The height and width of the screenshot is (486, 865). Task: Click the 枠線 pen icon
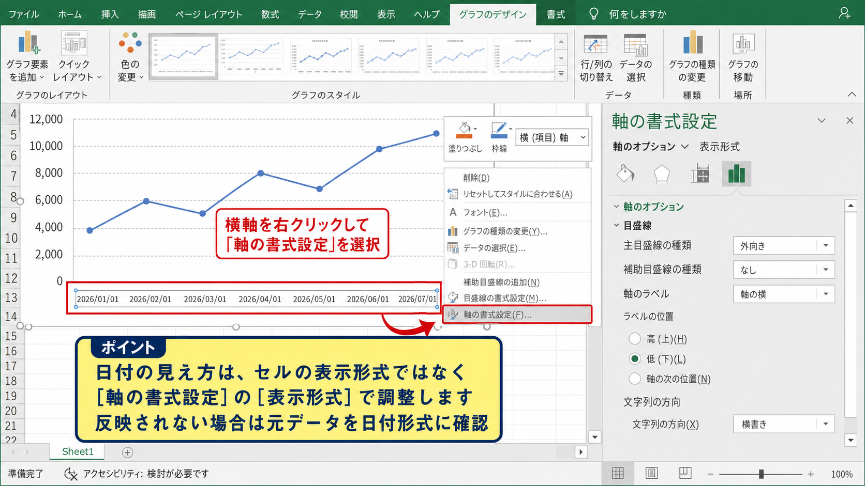coord(499,130)
